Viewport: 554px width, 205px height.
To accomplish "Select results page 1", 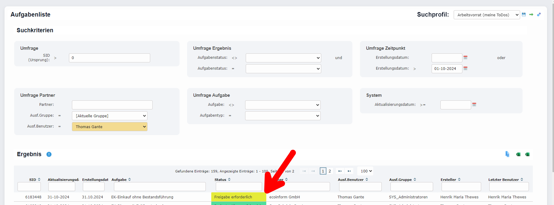I will [323, 171].
